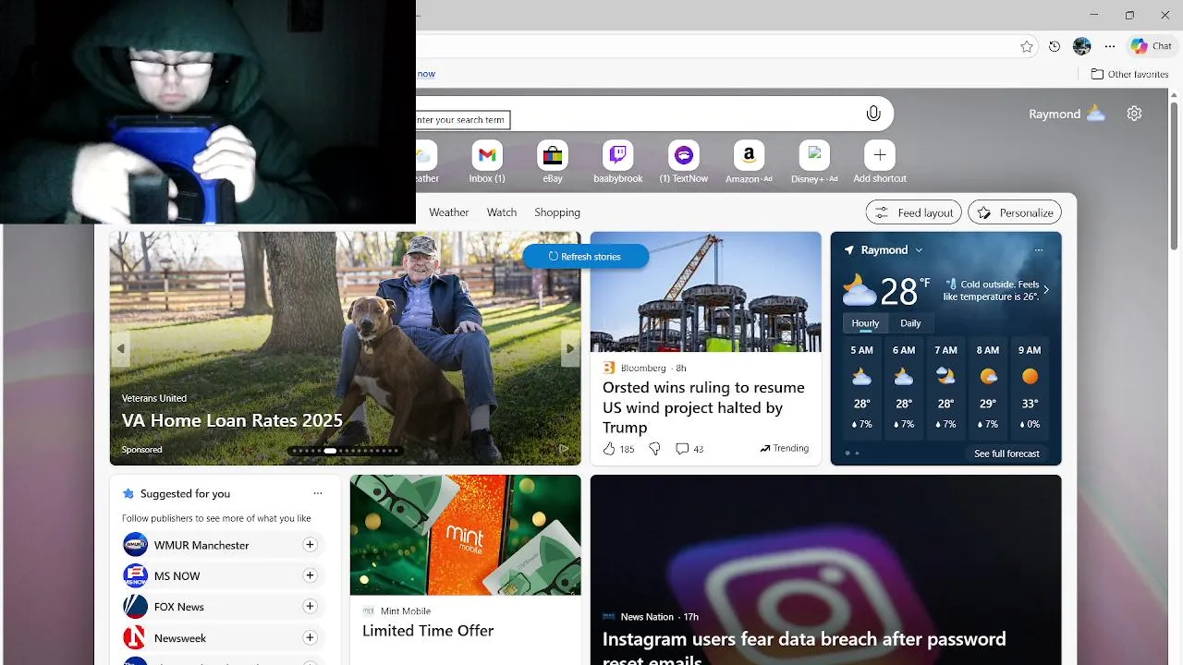Follow Newsweek with plus button
1183x665 pixels.
tap(310, 637)
